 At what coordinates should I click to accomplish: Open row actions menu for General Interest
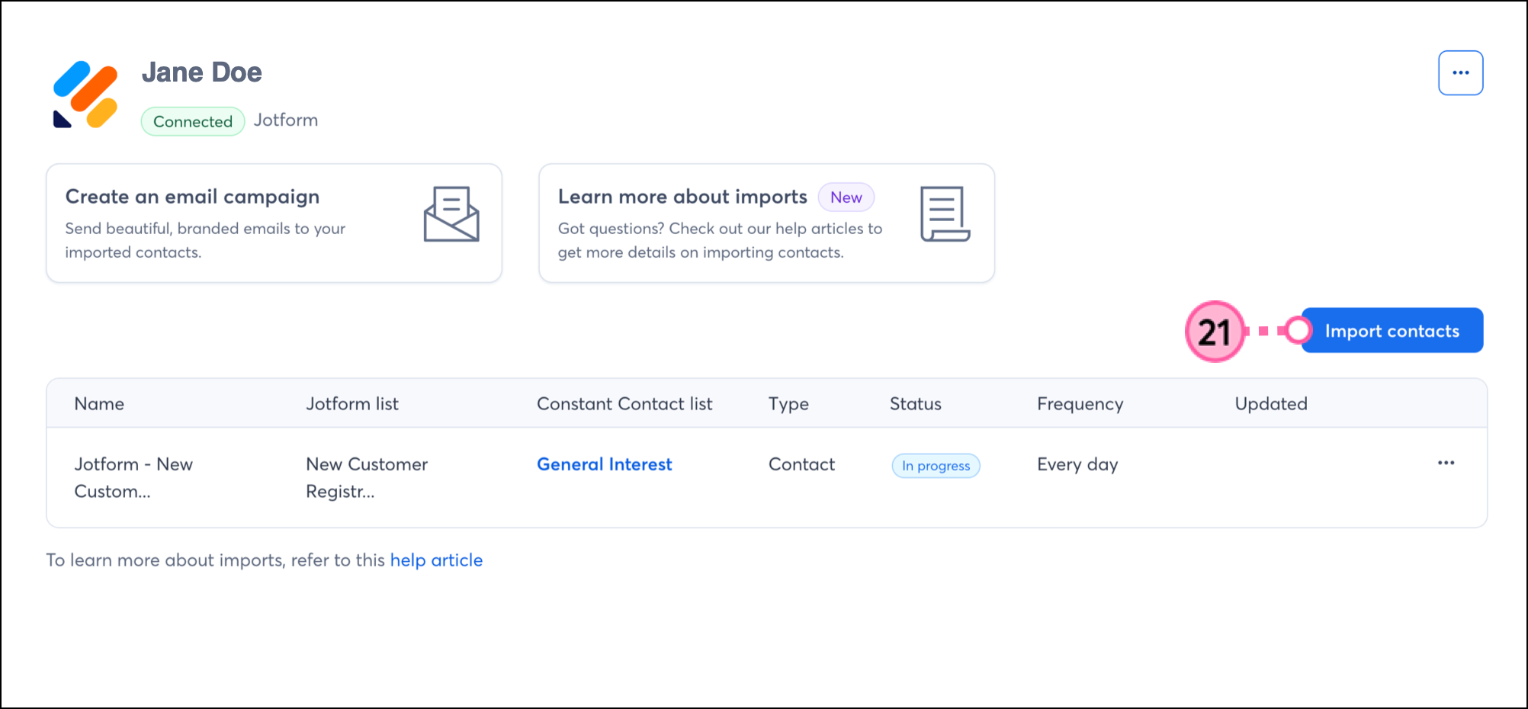point(1446,464)
